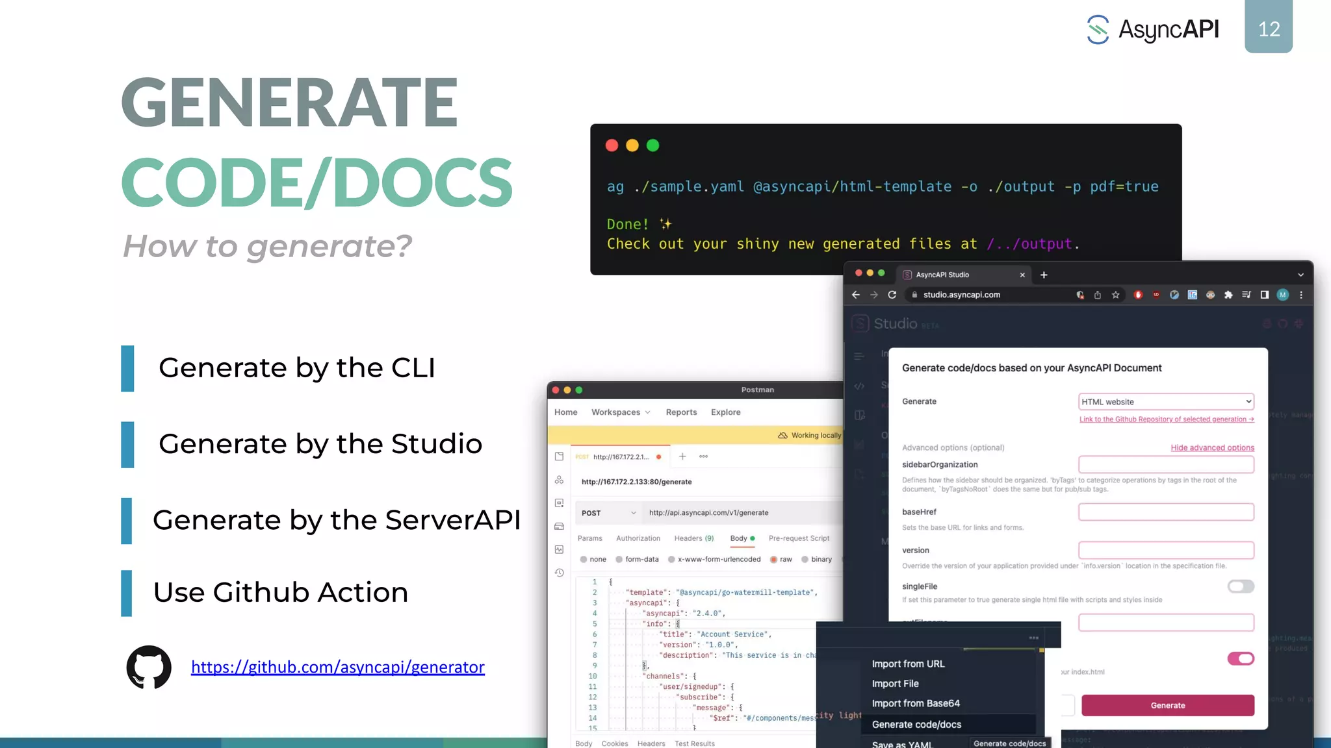Open Explore in Postman
Screen dimensions: 1331x748
(x=725, y=412)
